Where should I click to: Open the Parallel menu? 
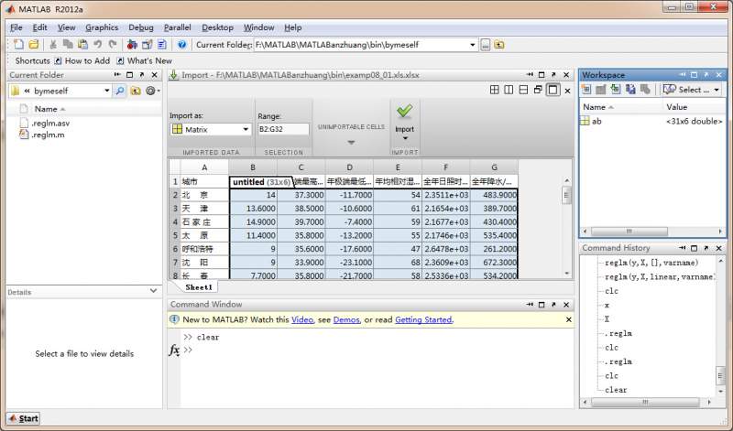(x=177, y=27)
